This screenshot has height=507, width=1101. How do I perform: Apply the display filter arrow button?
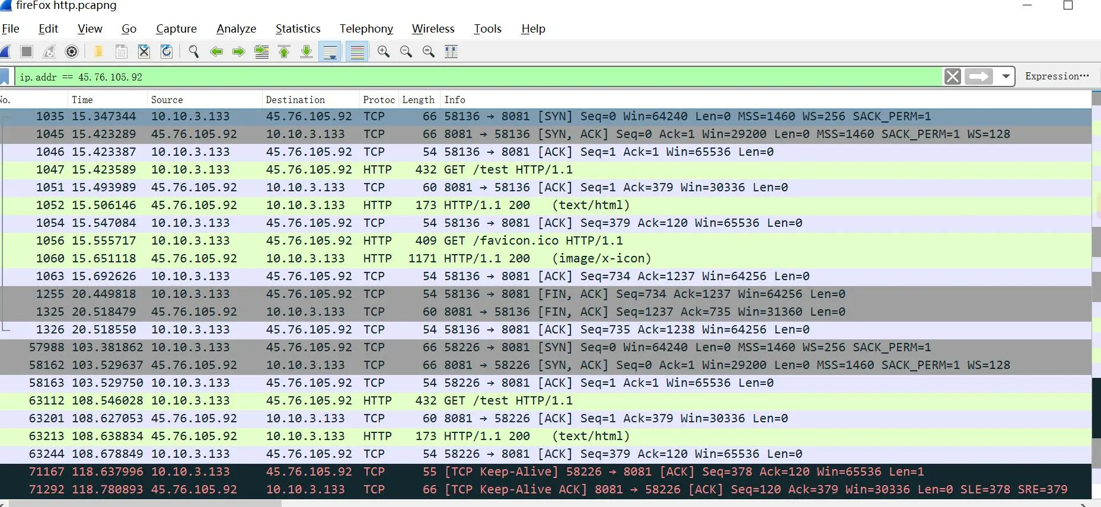[x=979, y=76]
